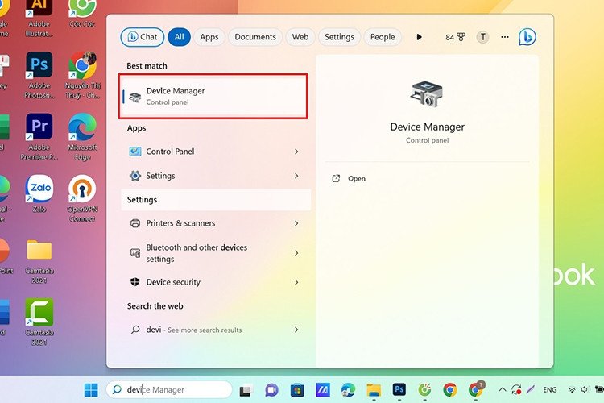Image resolution: width=604 pixels, height=403 pixels.
Task: Expand Control Panel result chevron
Action: coord(296,152)
